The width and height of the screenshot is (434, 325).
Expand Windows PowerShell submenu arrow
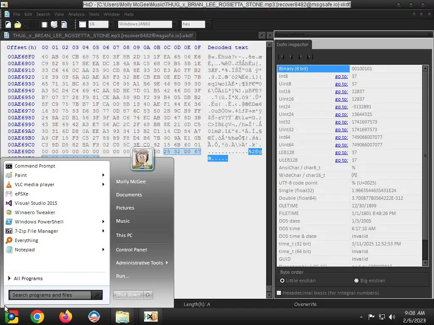point(103,222)
